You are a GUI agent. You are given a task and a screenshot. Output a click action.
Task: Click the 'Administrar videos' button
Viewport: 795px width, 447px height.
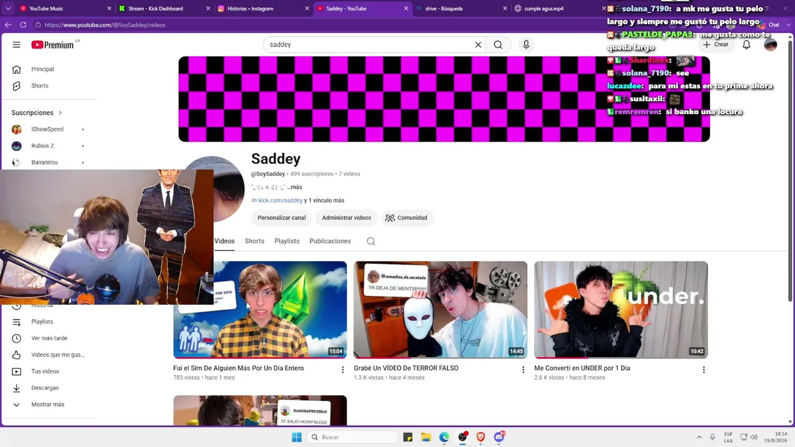pos(347,218)
